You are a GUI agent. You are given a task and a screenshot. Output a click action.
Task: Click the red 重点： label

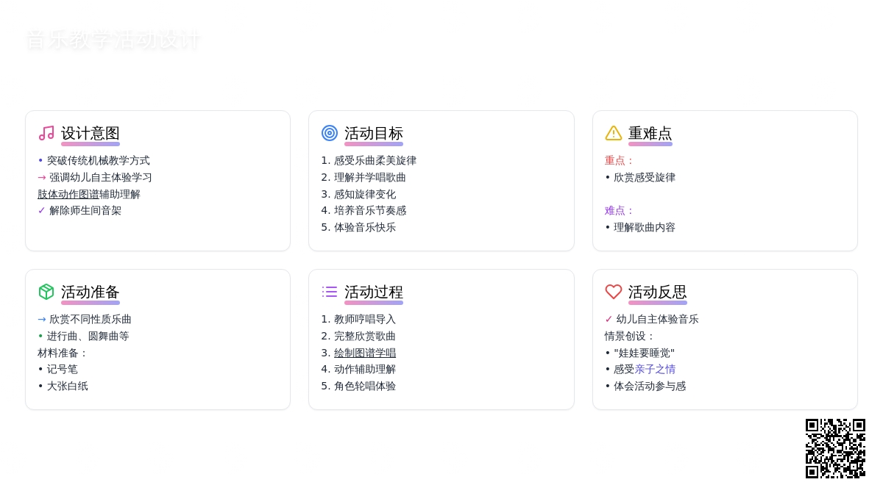point(620,160)
